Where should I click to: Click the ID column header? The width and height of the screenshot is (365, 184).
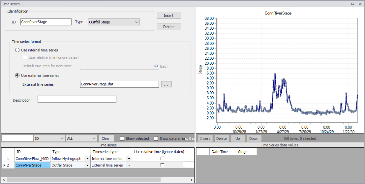point(32,152)
